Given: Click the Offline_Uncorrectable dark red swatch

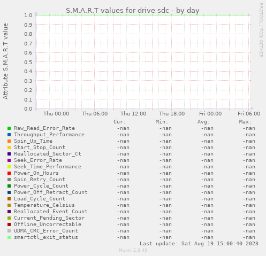Looking at the screenshot, I should [x=9, y=224].
